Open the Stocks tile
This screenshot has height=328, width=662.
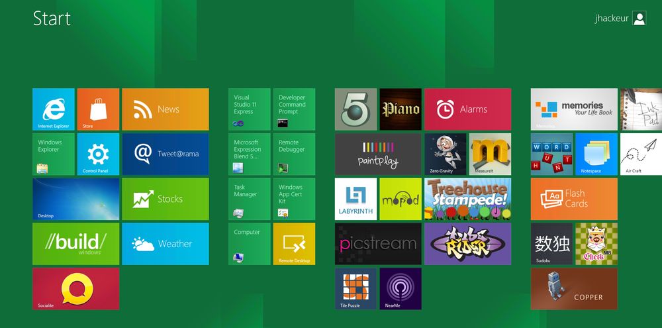click(x=165, y=199)
